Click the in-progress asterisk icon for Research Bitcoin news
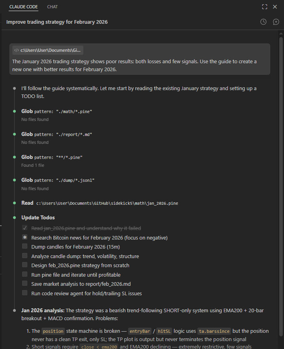The image size is (284, 349). click(25, 238)
